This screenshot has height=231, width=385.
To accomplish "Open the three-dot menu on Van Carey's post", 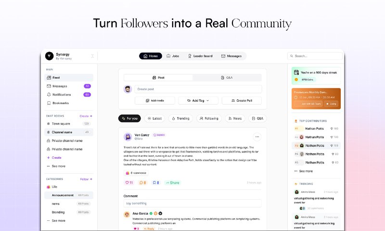I will [257, 137].
